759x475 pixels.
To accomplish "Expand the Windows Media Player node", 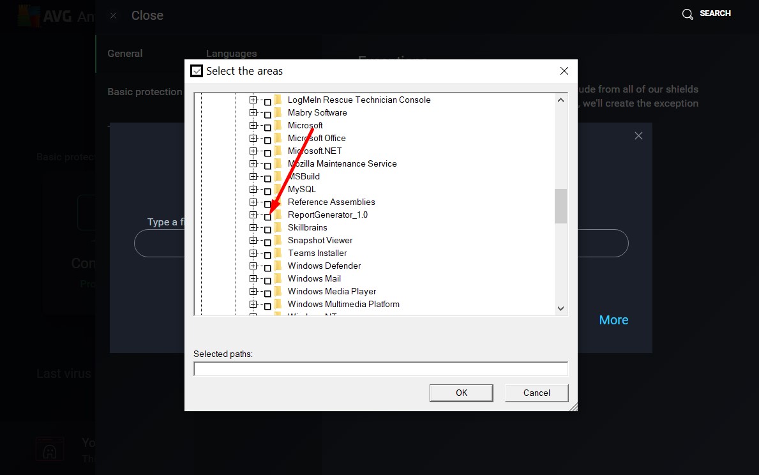I will pyautogui.click(x=253, y=291).
